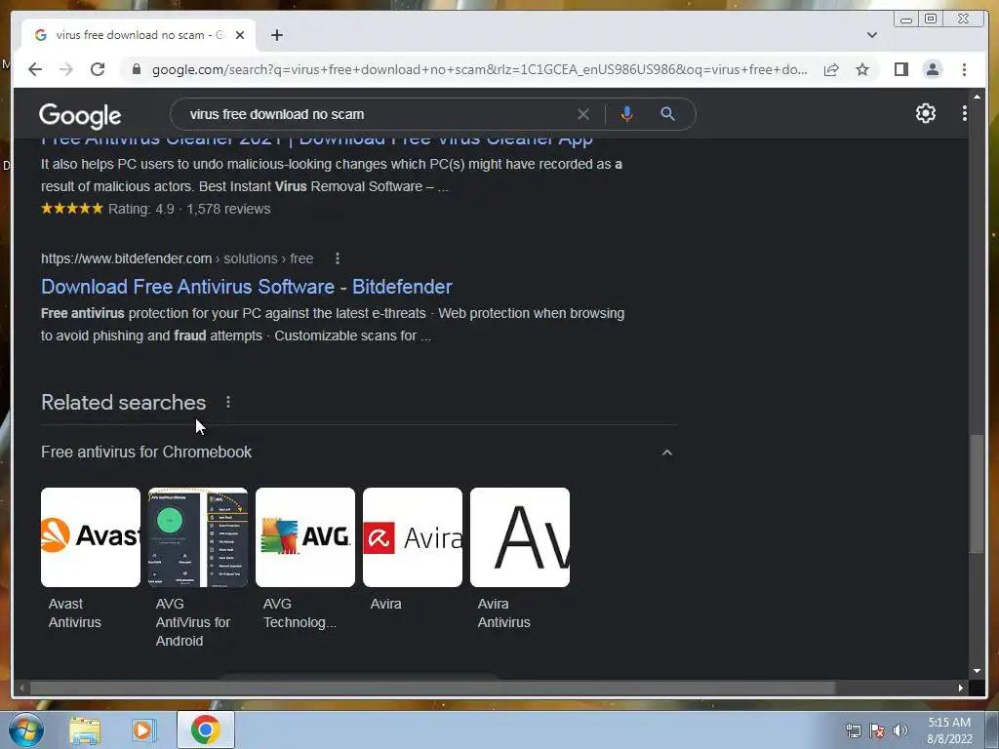
Task: Click the Chrome taskbar icon
Action: click(205, 729)
